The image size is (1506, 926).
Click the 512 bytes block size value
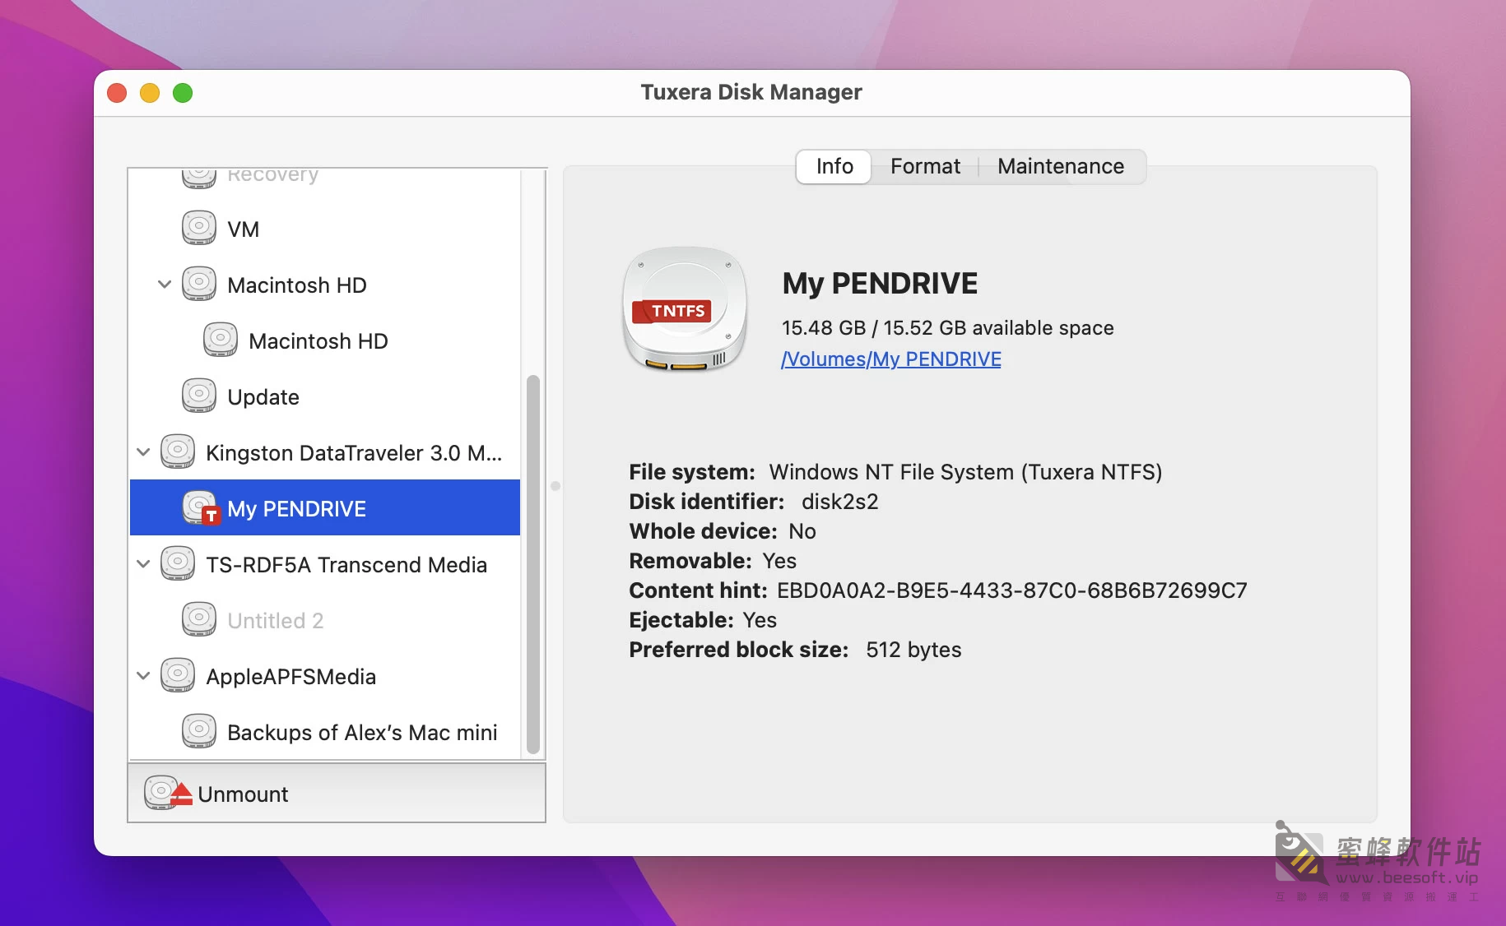click(x=913, y=650)
